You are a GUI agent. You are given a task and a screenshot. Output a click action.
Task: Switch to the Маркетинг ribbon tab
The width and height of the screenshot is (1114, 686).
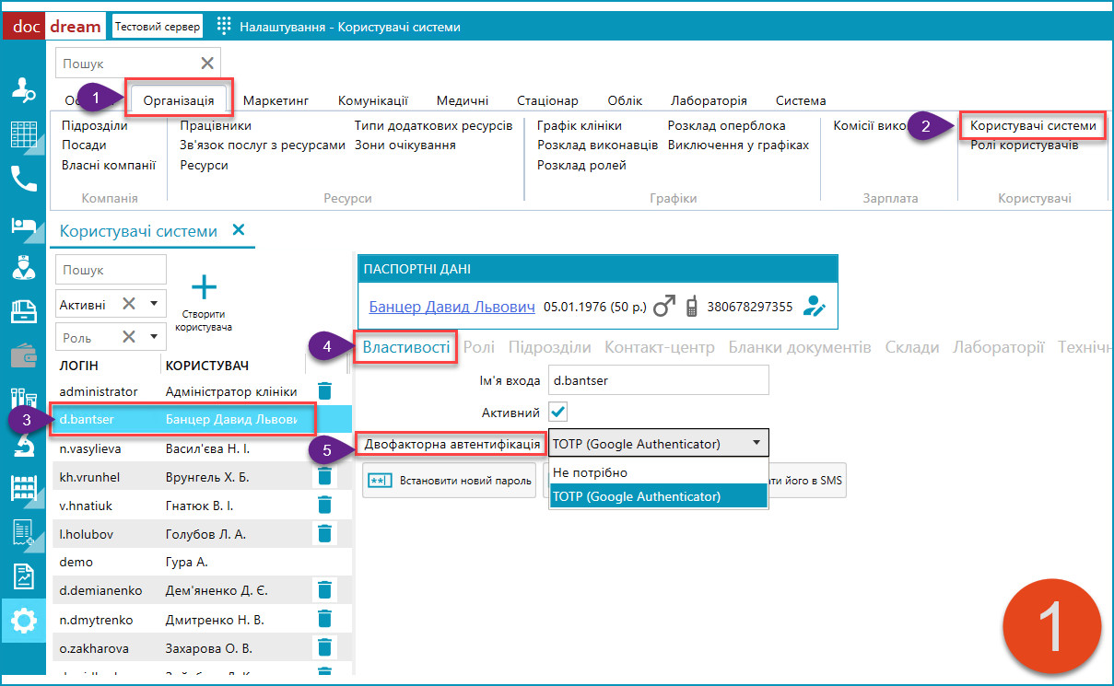pyautogui.click(x=276, y=100)
